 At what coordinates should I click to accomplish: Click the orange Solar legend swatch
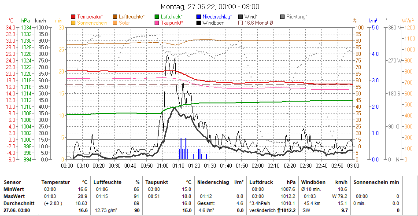pos(115,23)
